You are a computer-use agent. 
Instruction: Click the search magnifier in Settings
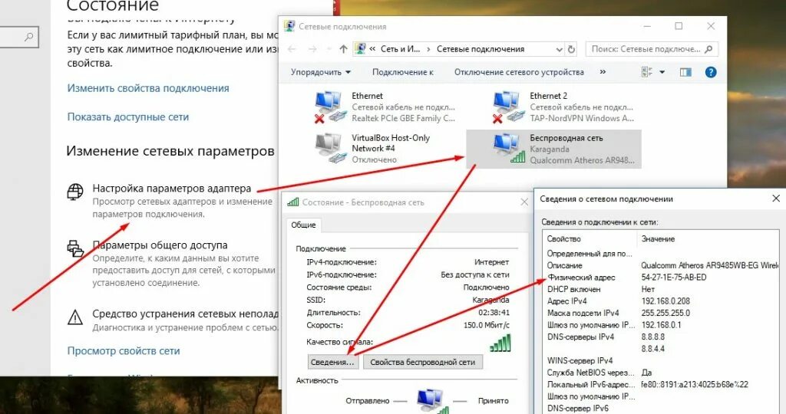coord(30,37)
